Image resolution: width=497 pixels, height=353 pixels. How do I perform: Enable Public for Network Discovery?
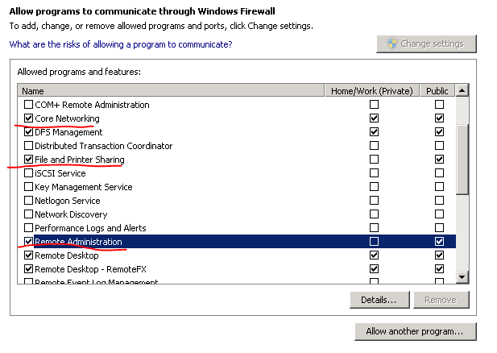click(x=439, y=214)
